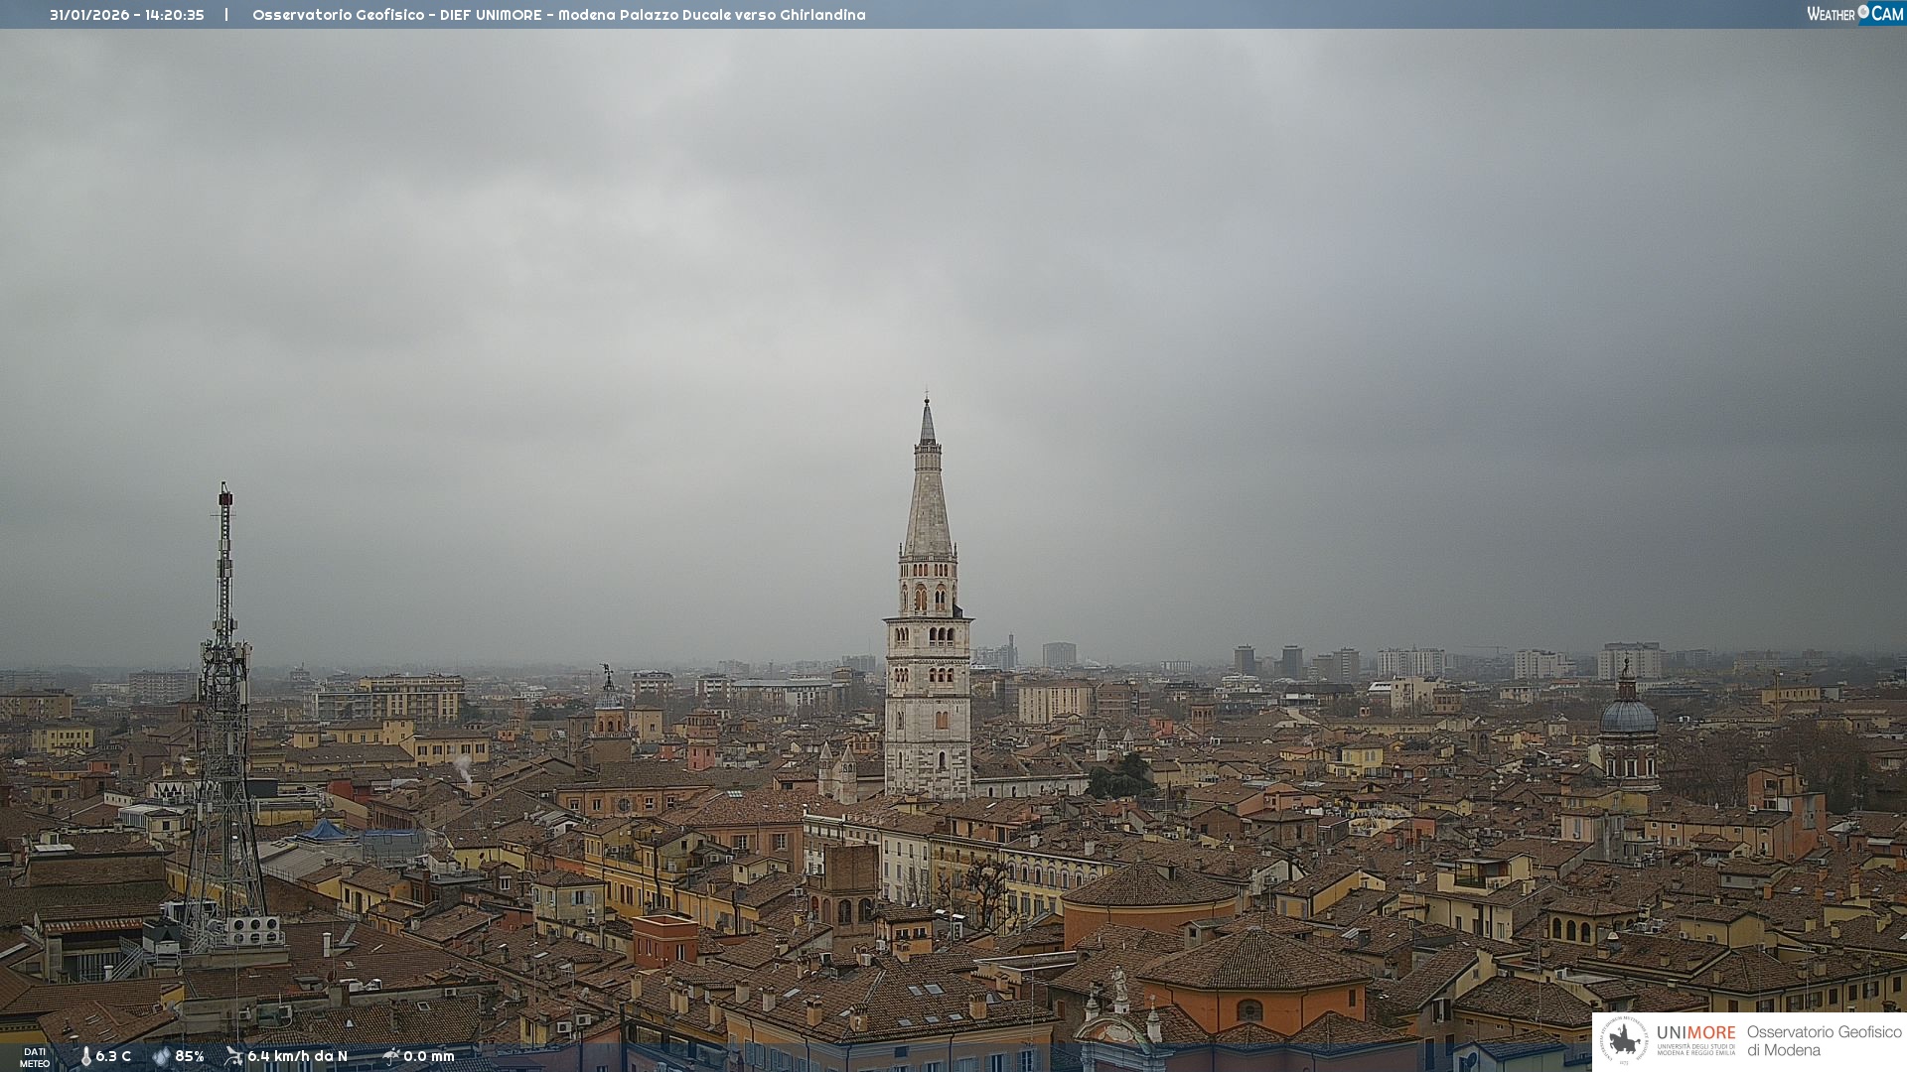
Task: Click the grey church dome on right
Action: pos(1627,717)
